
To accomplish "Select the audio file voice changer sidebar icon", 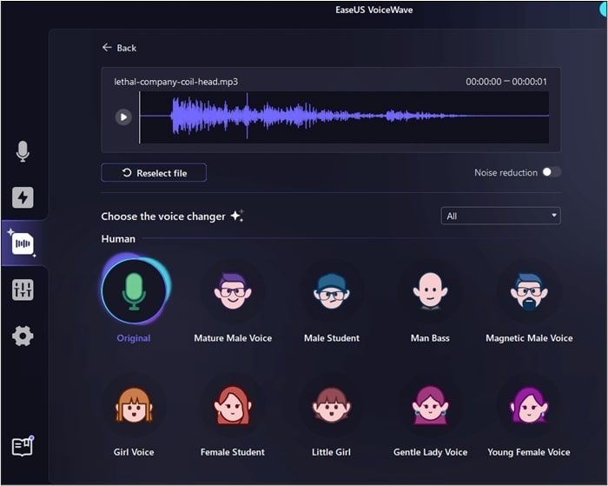I will click(x=23, y=243).
